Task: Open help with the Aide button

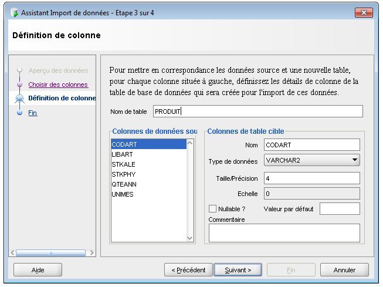Action: click(38, 270)
